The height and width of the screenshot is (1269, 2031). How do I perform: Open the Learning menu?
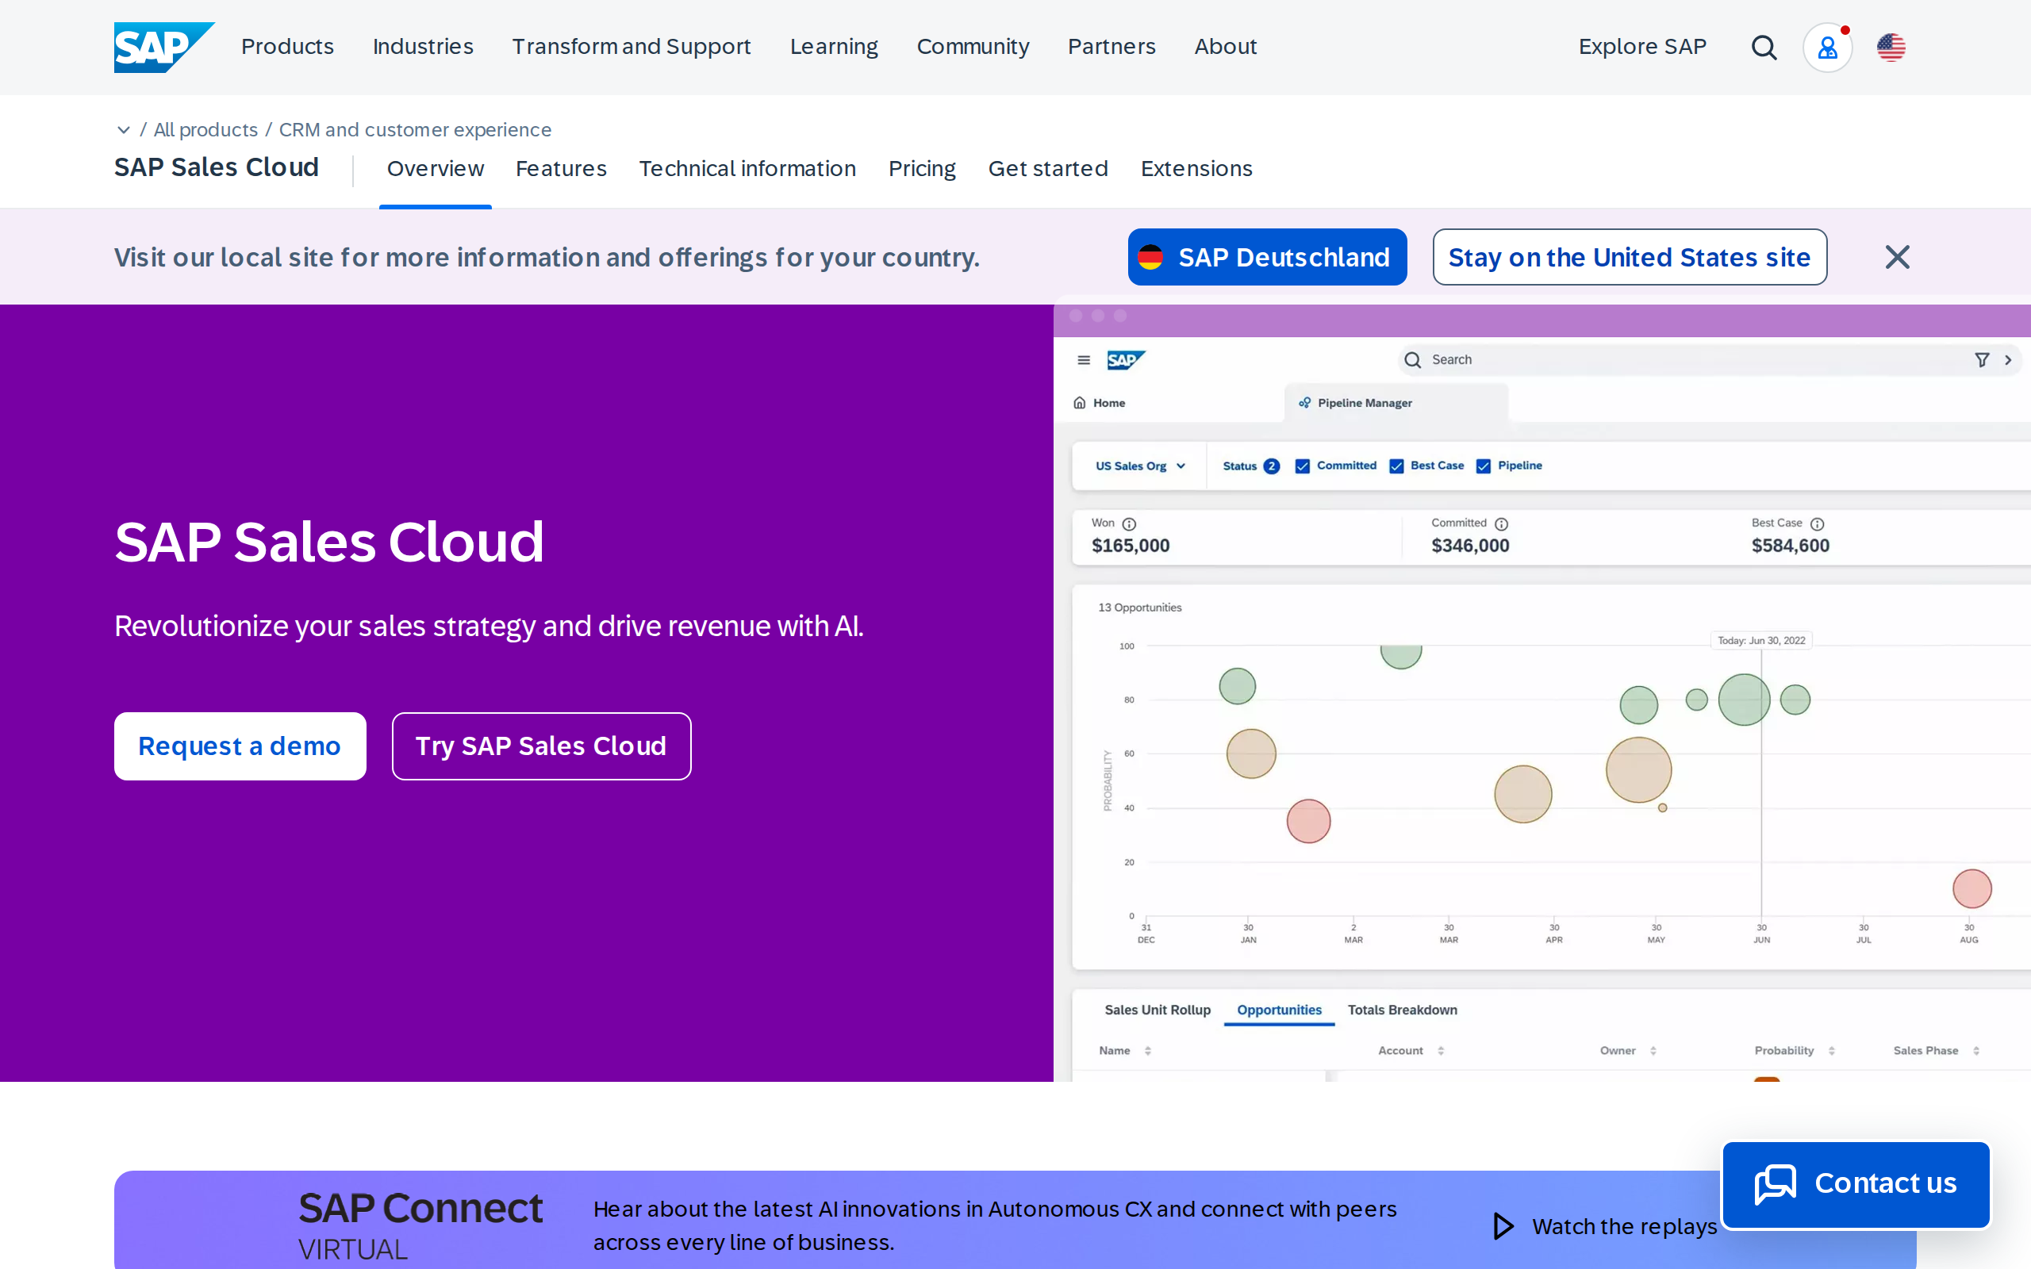tap(833, 47)
